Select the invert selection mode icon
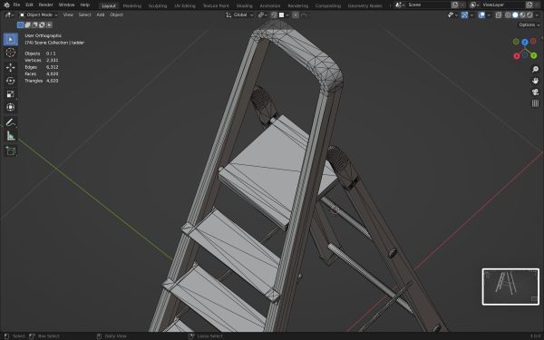This screenshot has width=544, height=340. 42,24
